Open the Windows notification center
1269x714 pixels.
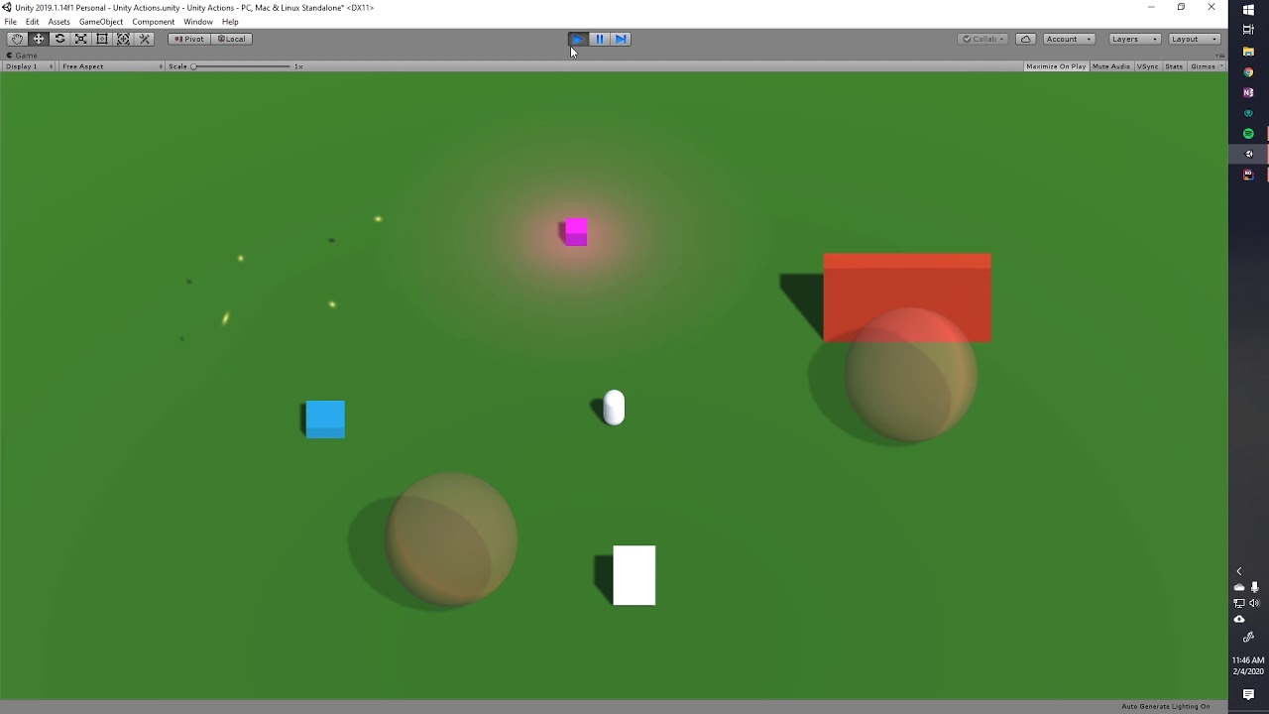(x=1248, y=694)
